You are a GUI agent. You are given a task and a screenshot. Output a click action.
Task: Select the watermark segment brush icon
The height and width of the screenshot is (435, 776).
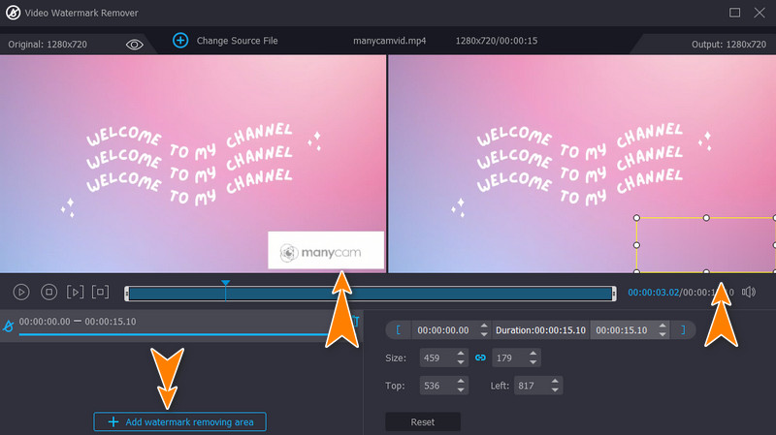8,326
